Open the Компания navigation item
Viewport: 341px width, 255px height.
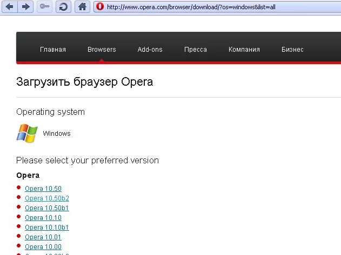244,50
